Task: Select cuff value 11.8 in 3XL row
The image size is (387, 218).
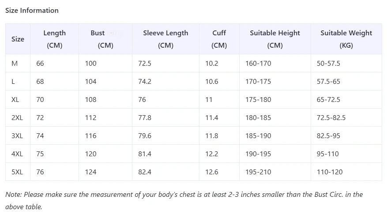Action: point(212,136)
